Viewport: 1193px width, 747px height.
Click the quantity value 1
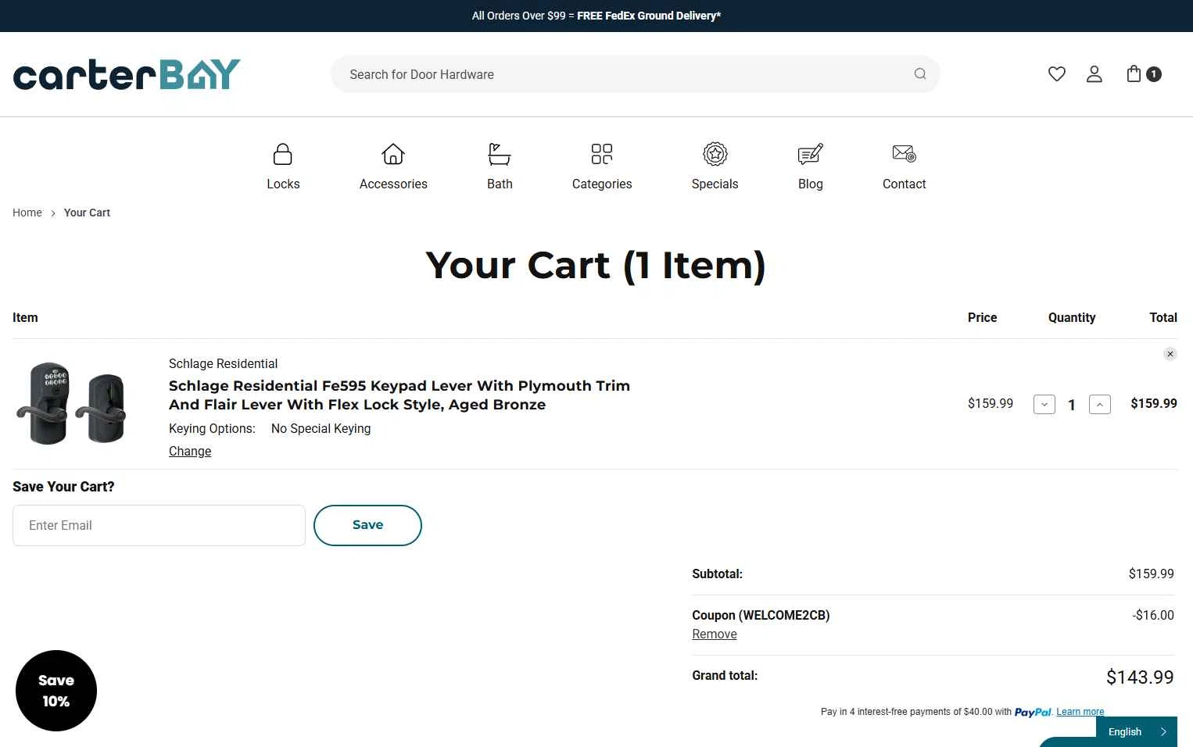(x=1072, y=405)
